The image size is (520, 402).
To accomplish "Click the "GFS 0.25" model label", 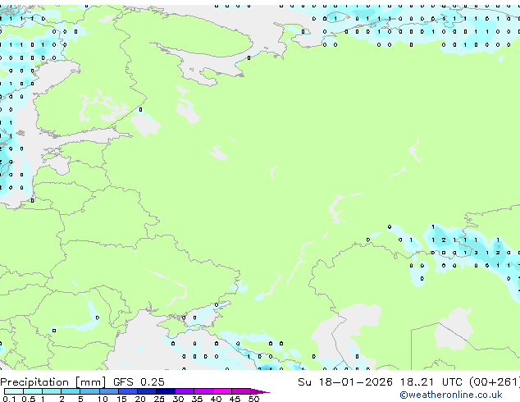I will pos(139,382).
